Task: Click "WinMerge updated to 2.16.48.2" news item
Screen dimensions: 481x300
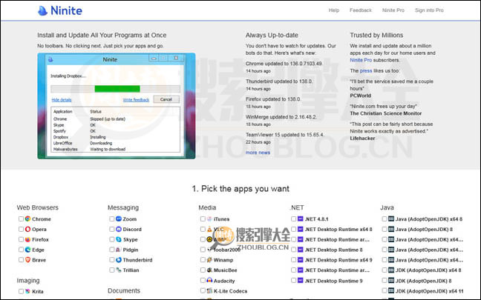Action: 281,117
